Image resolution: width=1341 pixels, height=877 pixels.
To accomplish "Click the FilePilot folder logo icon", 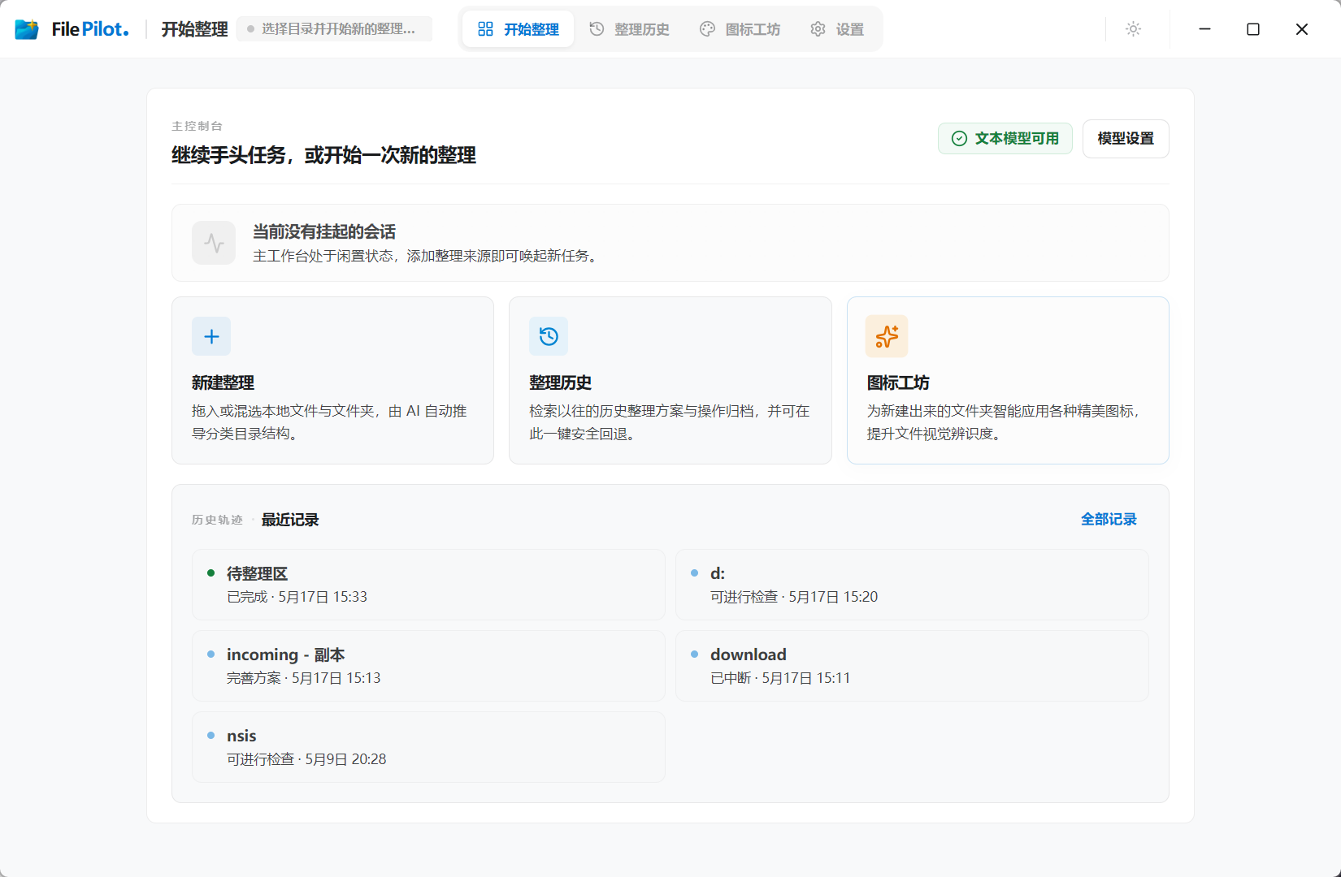I will coord(27,29).
